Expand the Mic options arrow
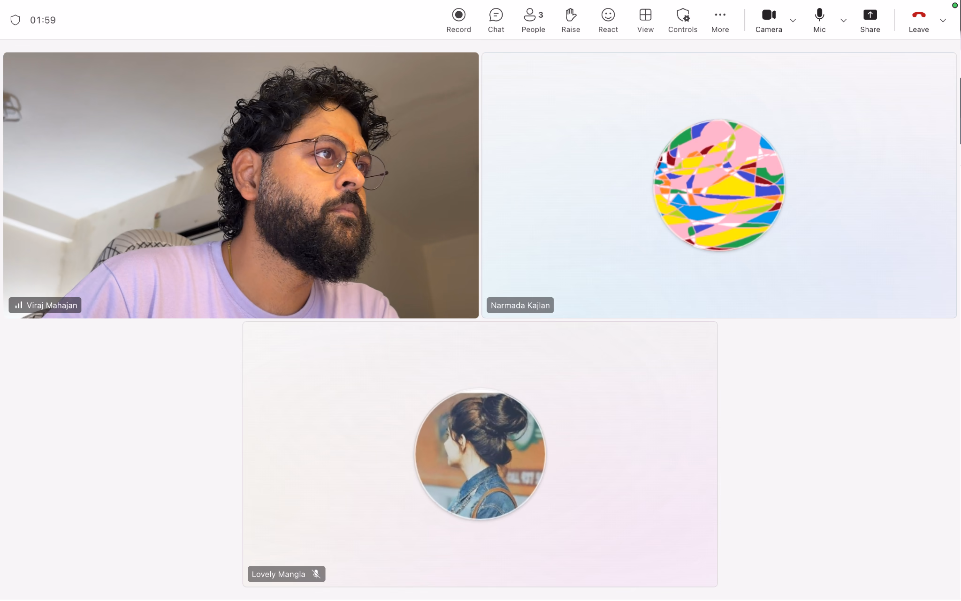 pos(843,20)
